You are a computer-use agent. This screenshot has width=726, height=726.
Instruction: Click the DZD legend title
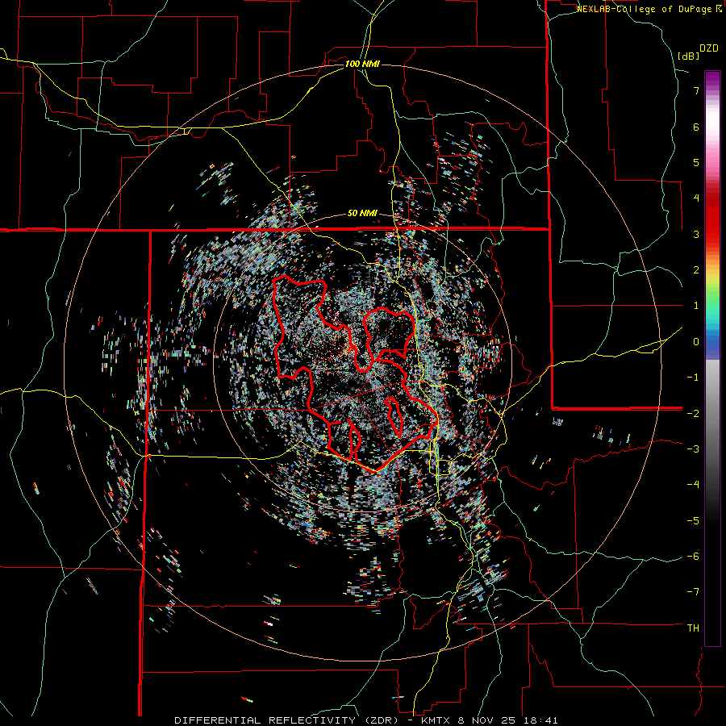point(709,48)
